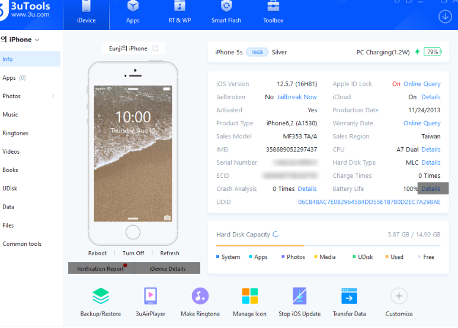Image resolution: width=458 pixels, height=328 pixels.
Task: Click the System legend color square
Action: click(217, 256)
